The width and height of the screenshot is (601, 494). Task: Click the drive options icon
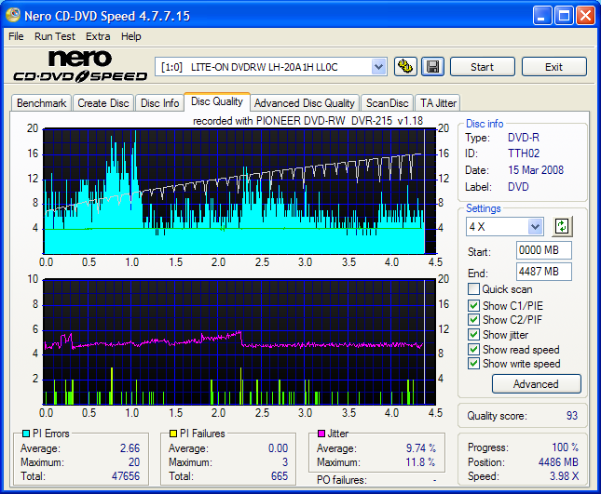click(x=405, y=66)
